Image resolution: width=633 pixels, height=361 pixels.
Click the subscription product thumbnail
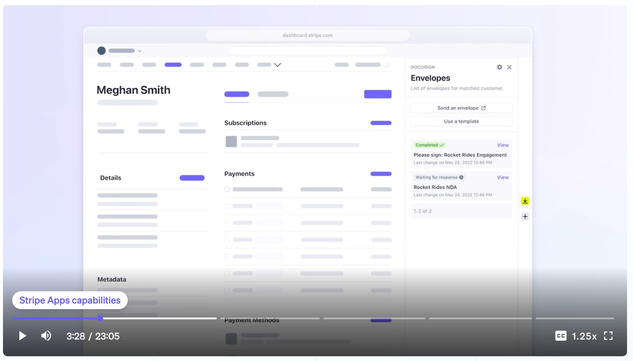pos(231,141)
